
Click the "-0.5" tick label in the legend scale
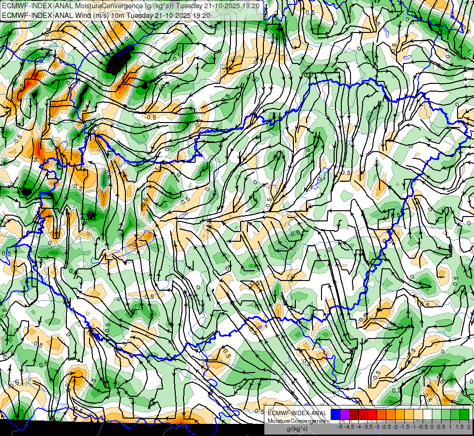coord(423,427)
